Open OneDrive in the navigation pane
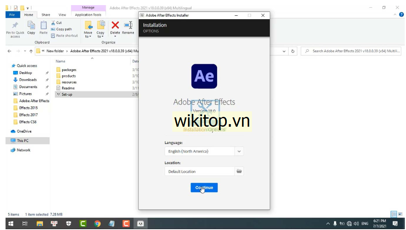The width and height of the screenshot is (406, 230). point(24,131)
